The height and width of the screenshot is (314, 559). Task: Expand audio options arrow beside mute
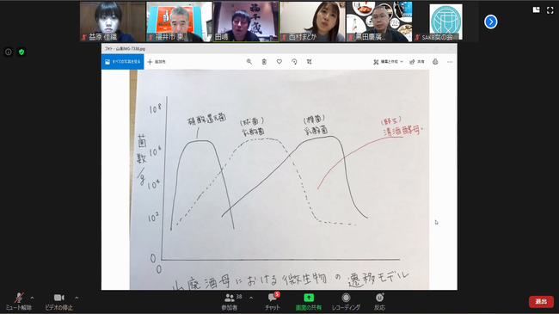[32, 298]
